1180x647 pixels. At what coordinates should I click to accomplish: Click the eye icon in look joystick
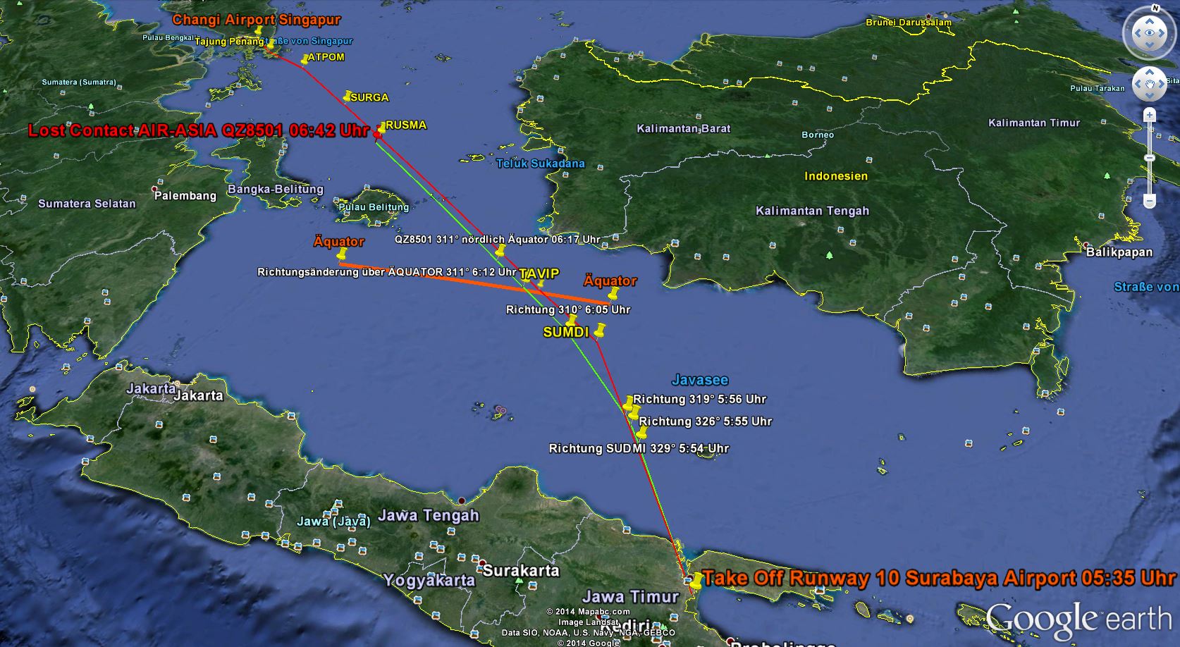click(x=1150, y=33)
